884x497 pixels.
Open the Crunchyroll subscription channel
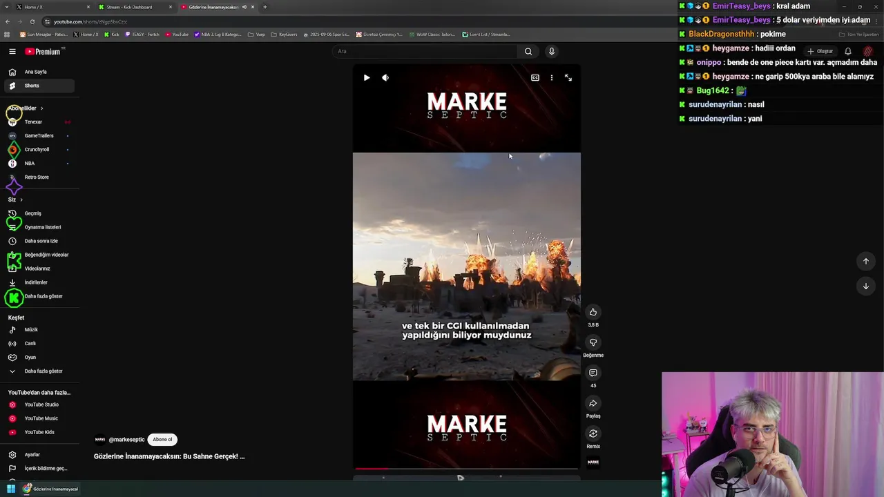point(39,150)
